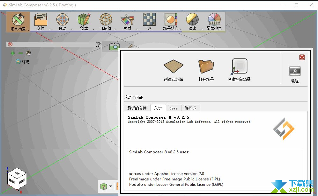The image size is (318, 196).
Task: Switch to the 许可证 license tab
Action: (191, 108)
